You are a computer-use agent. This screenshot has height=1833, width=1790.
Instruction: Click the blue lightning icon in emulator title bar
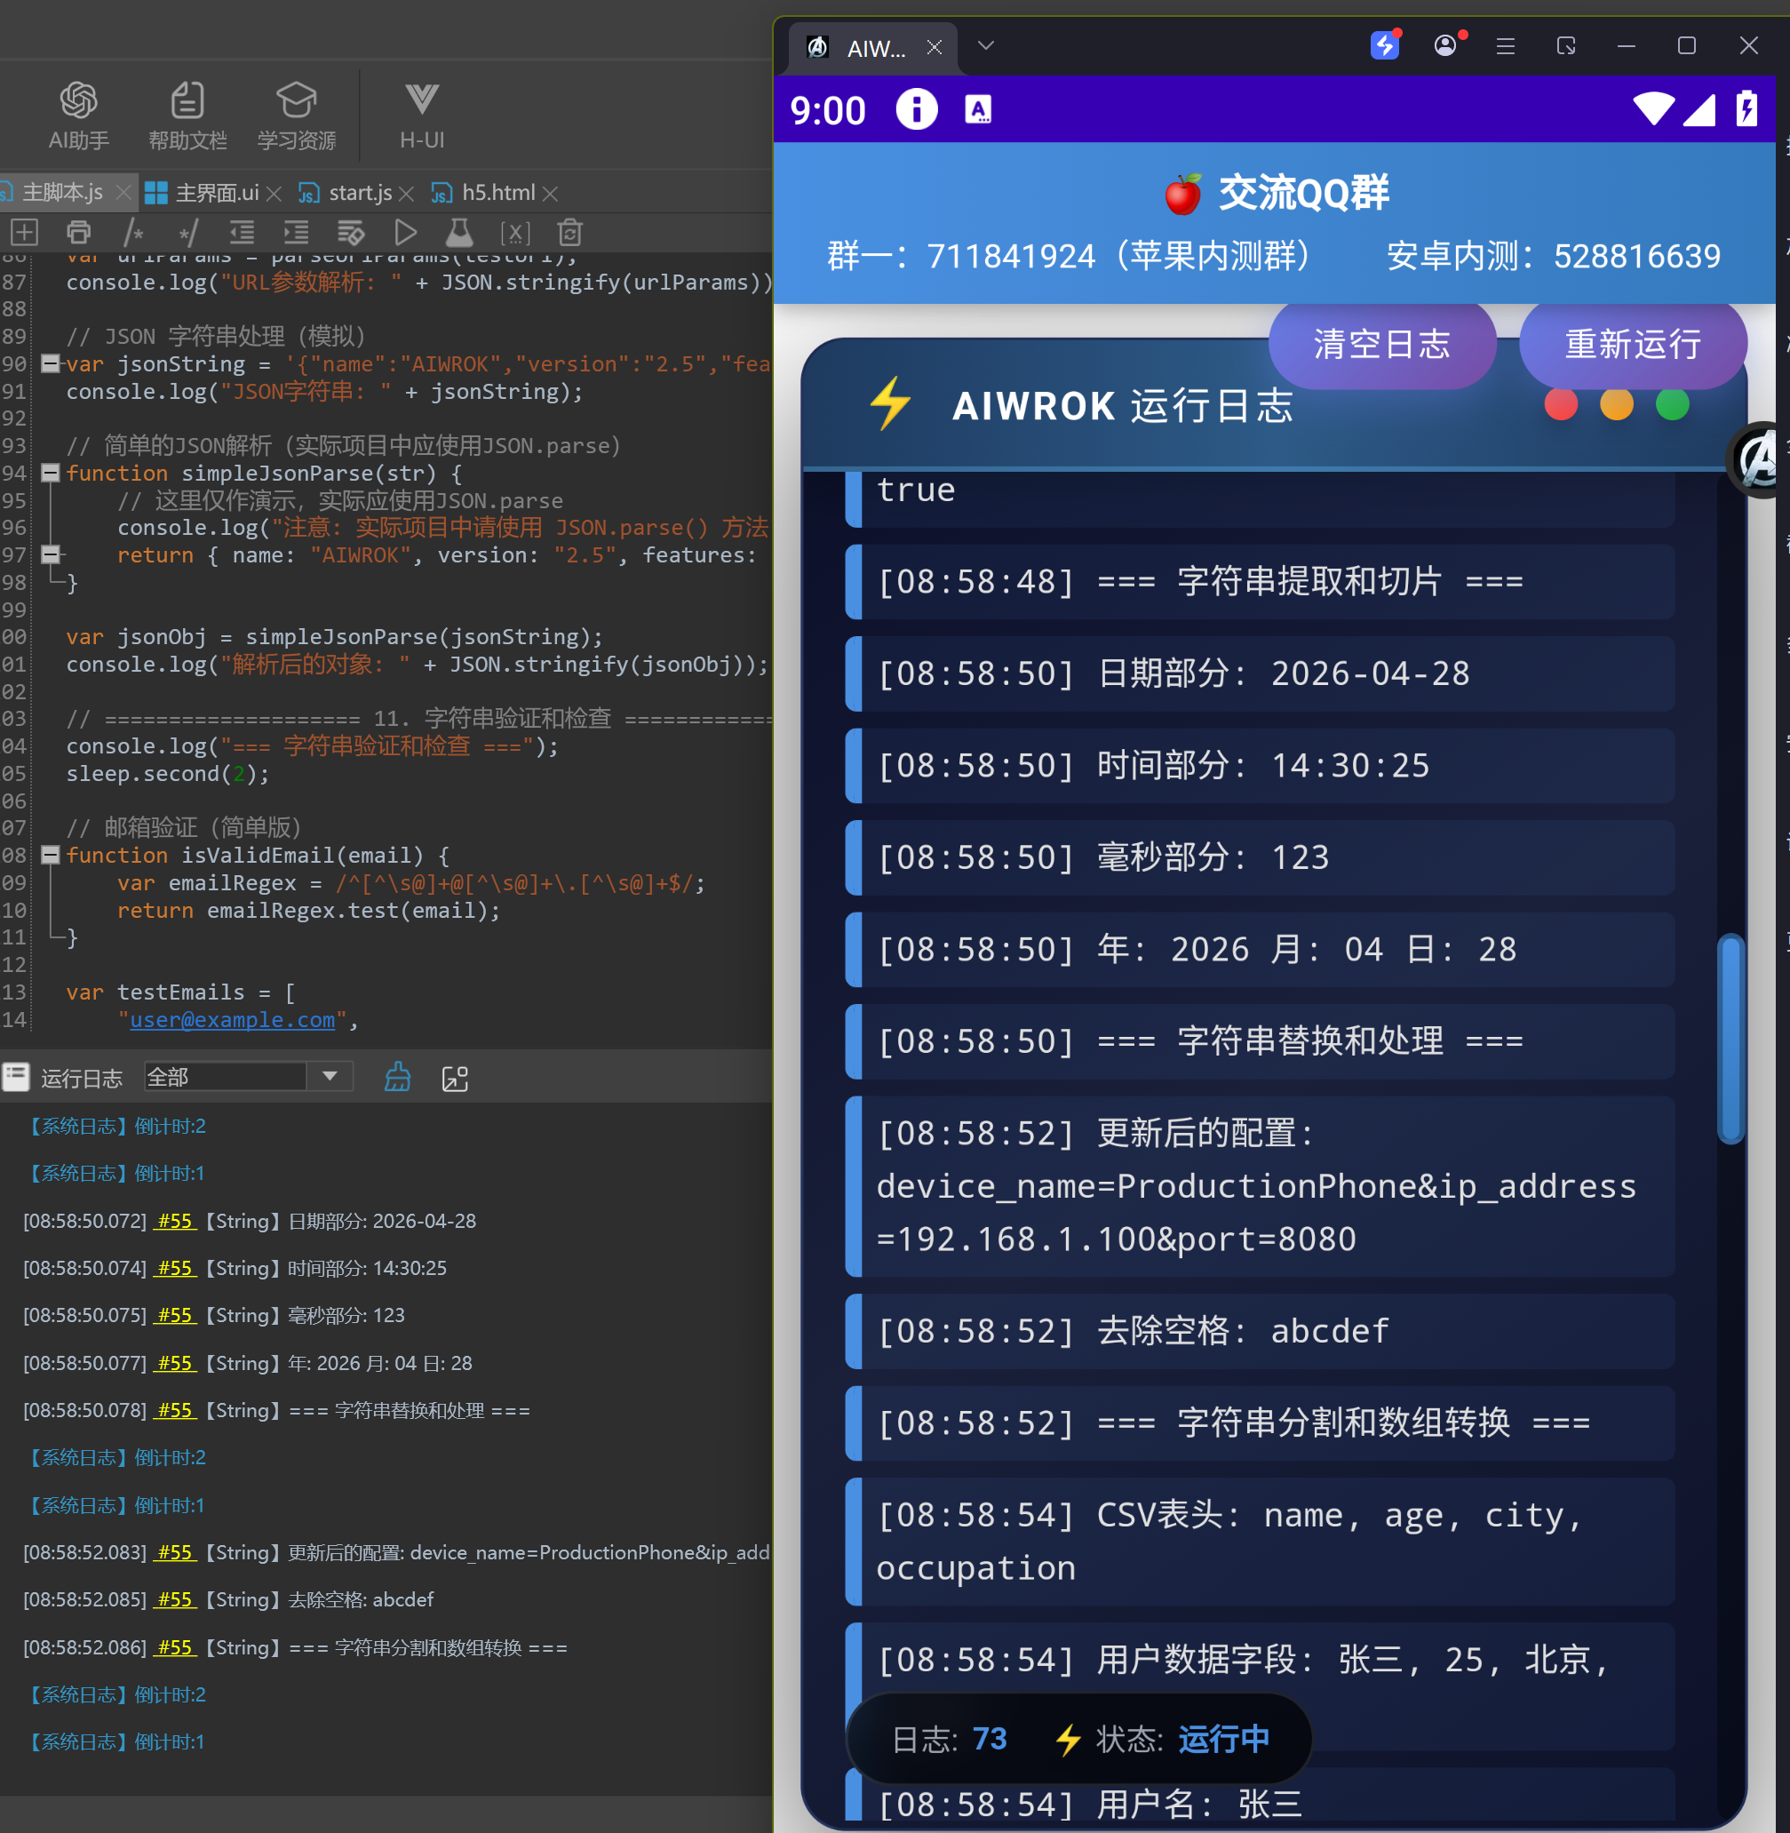coord(1384,45)
